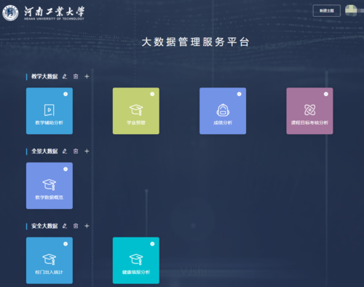Remove the 成绩分析 tile via corner dot

pos(239,94)
